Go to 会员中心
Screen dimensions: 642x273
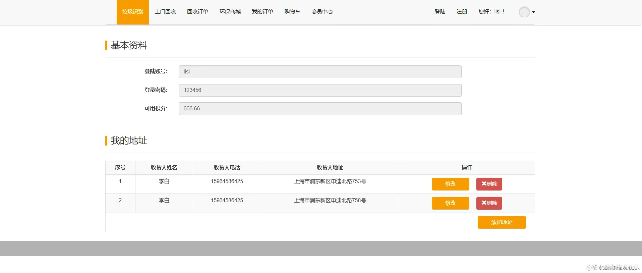[322, 12]
